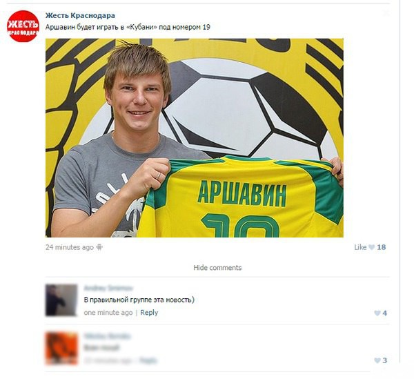Viewport: 414px width, 379px height.
Task: Reply to the second blurred comment
Action: (x=148, y=360)
